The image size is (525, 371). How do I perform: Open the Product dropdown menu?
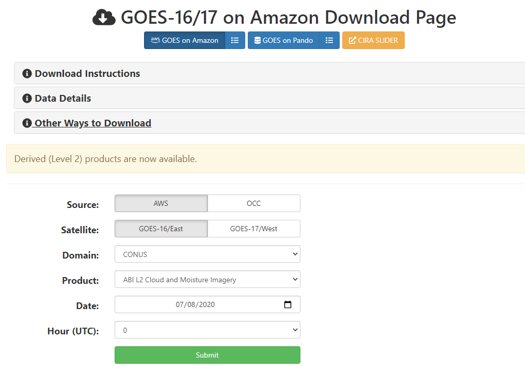pyautogui.click(x=207, y=279)
